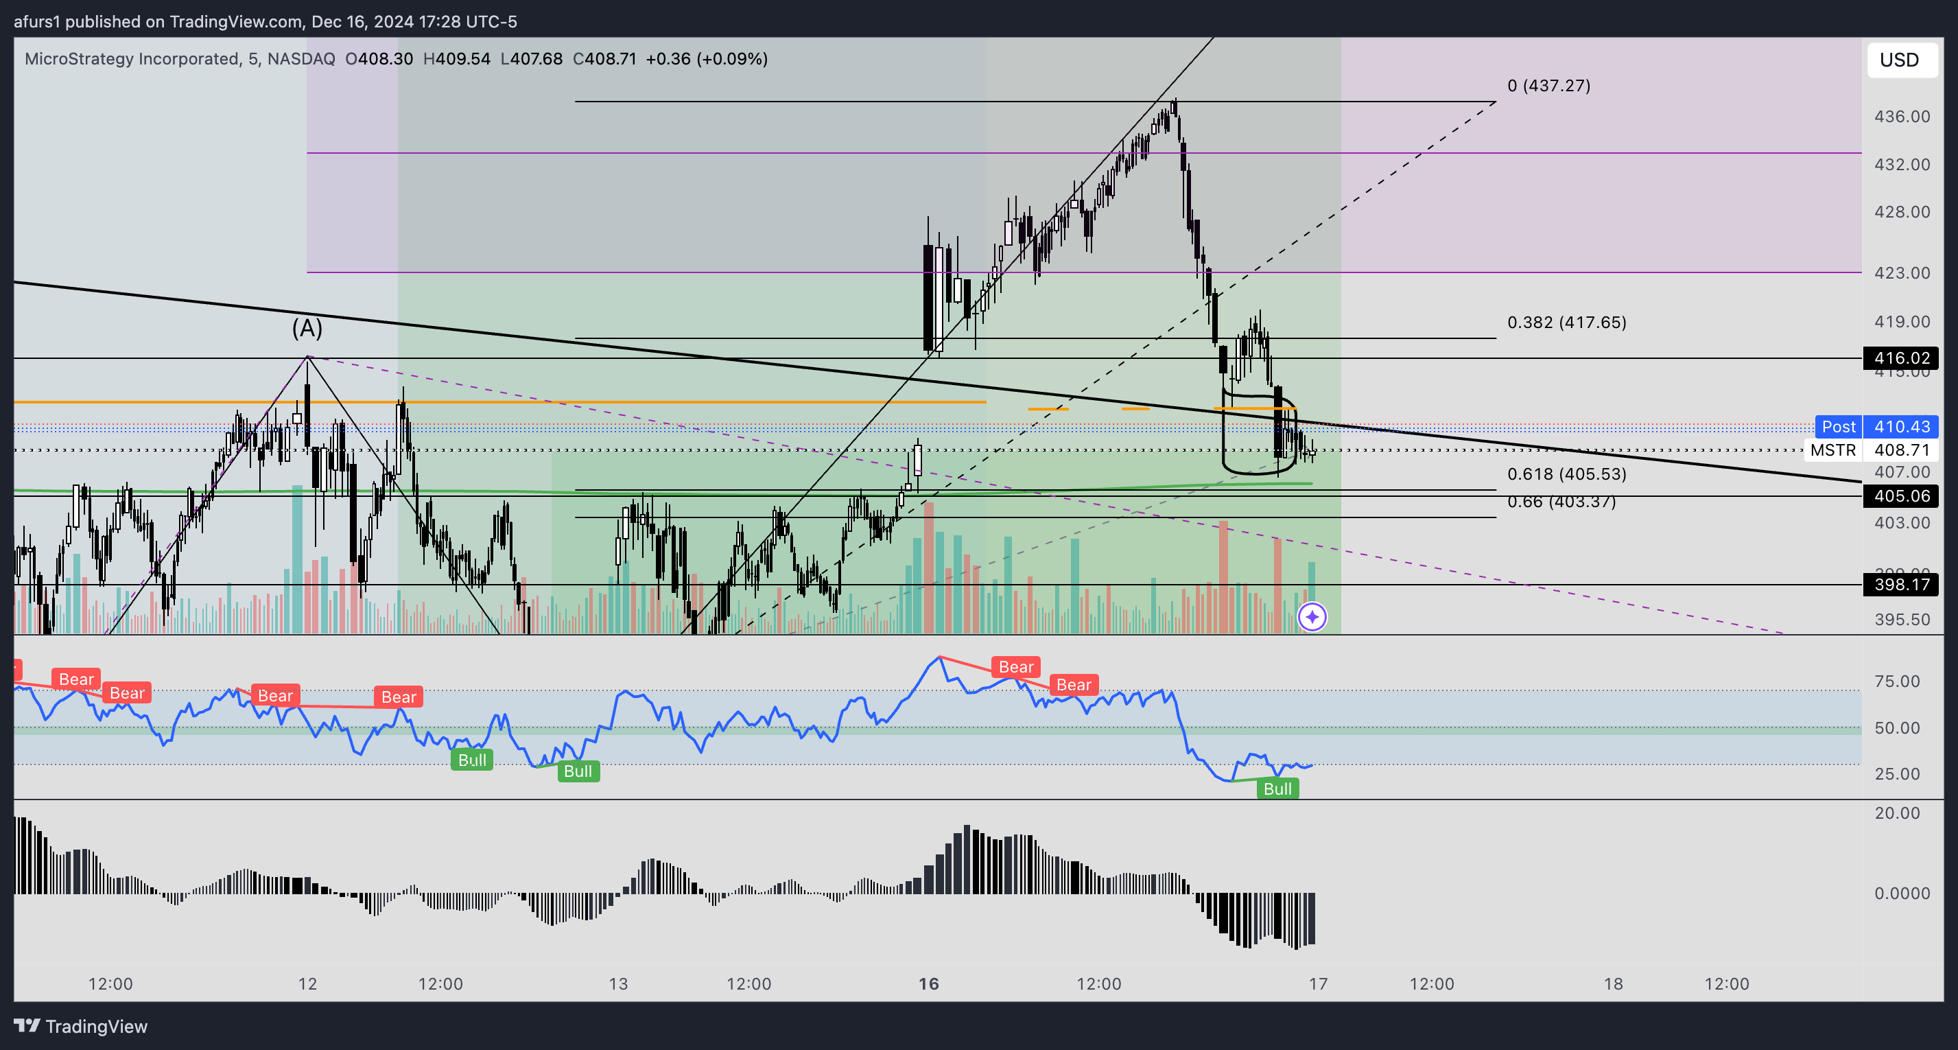Click the Bull tag at the RSI's latest low
Viewport: 1958px width, 1050px height.
click(x=1277, y=789)
